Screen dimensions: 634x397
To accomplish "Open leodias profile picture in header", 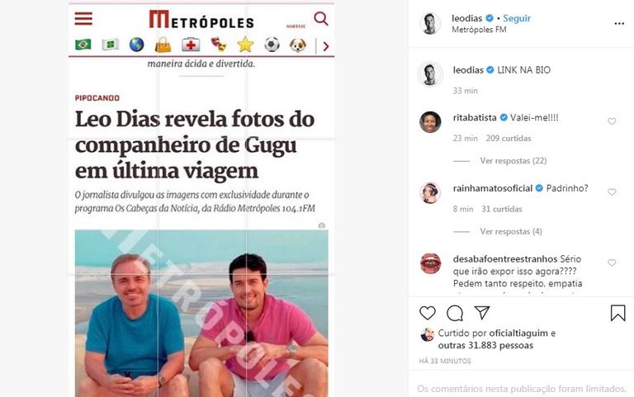I will [430, 23].
